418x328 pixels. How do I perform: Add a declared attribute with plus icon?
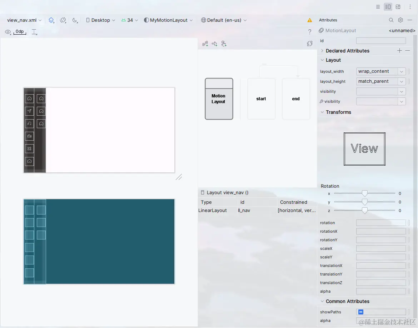pos(399,51)
